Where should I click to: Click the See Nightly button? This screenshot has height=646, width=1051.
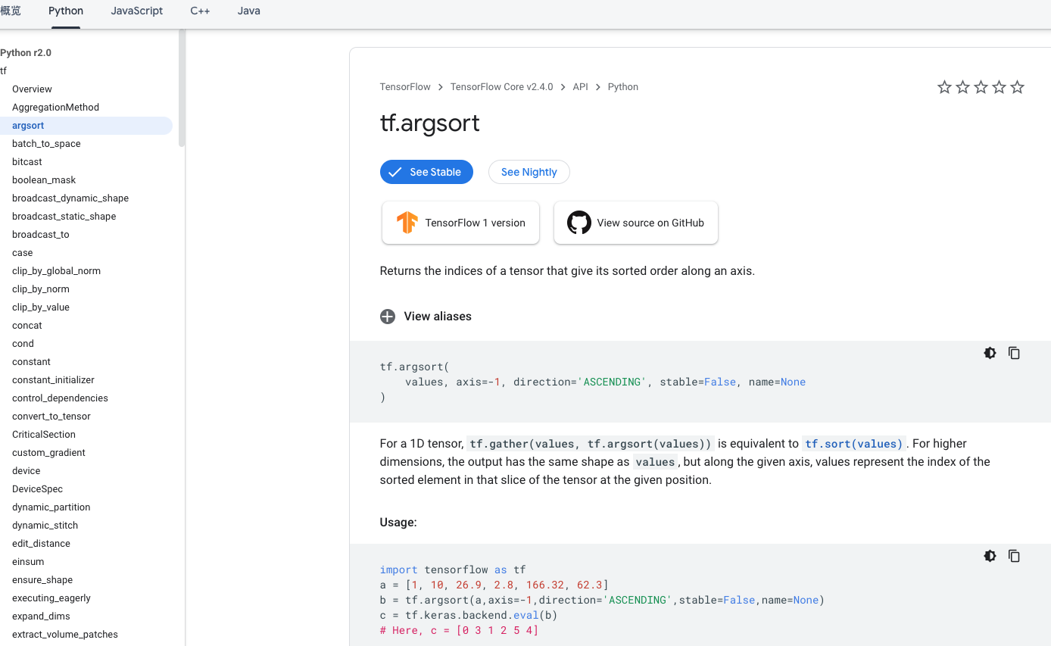pyautogui.click(x=529, y=172)
